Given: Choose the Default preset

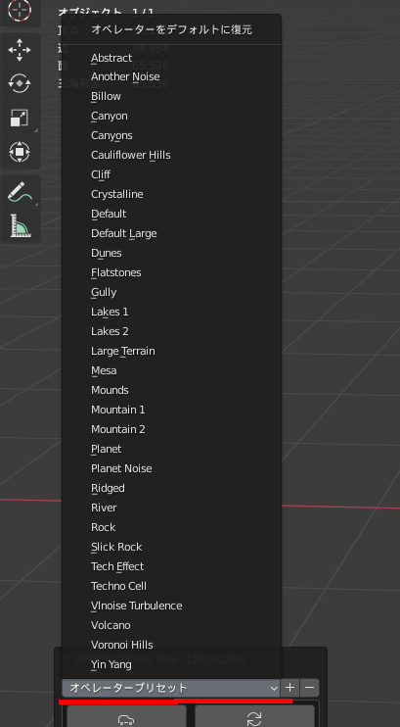Looking at the screenshot, I should [x=171, y=214].
